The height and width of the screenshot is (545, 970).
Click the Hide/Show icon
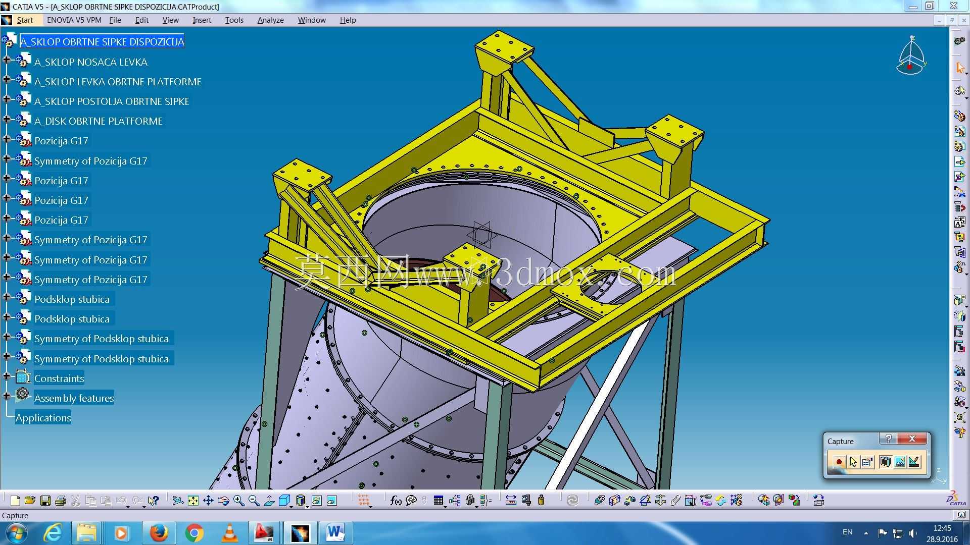317,501
